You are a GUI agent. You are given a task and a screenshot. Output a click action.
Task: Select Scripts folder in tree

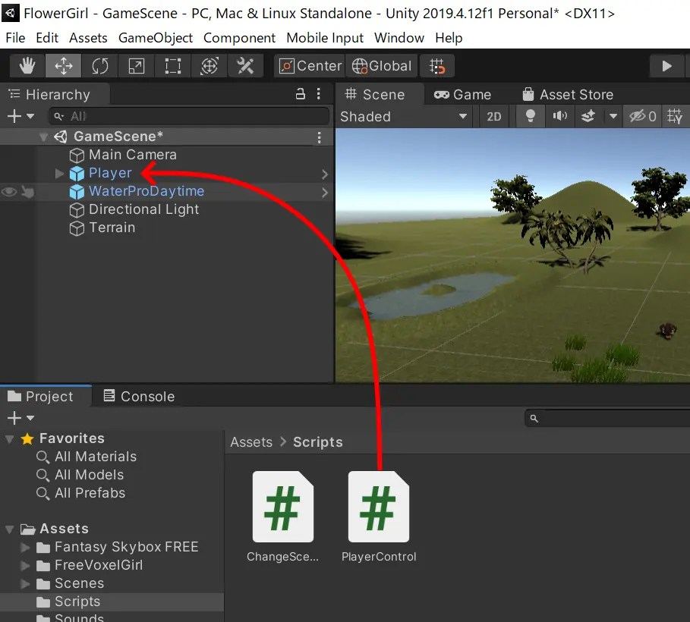pos(112,602)
